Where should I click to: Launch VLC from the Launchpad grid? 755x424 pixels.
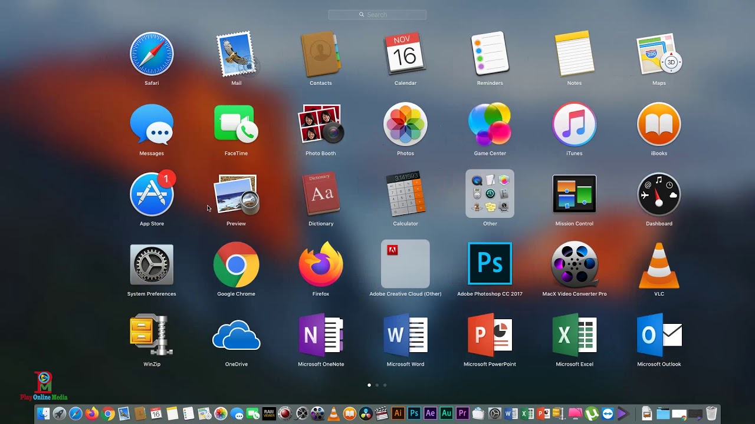coord(659,265)
